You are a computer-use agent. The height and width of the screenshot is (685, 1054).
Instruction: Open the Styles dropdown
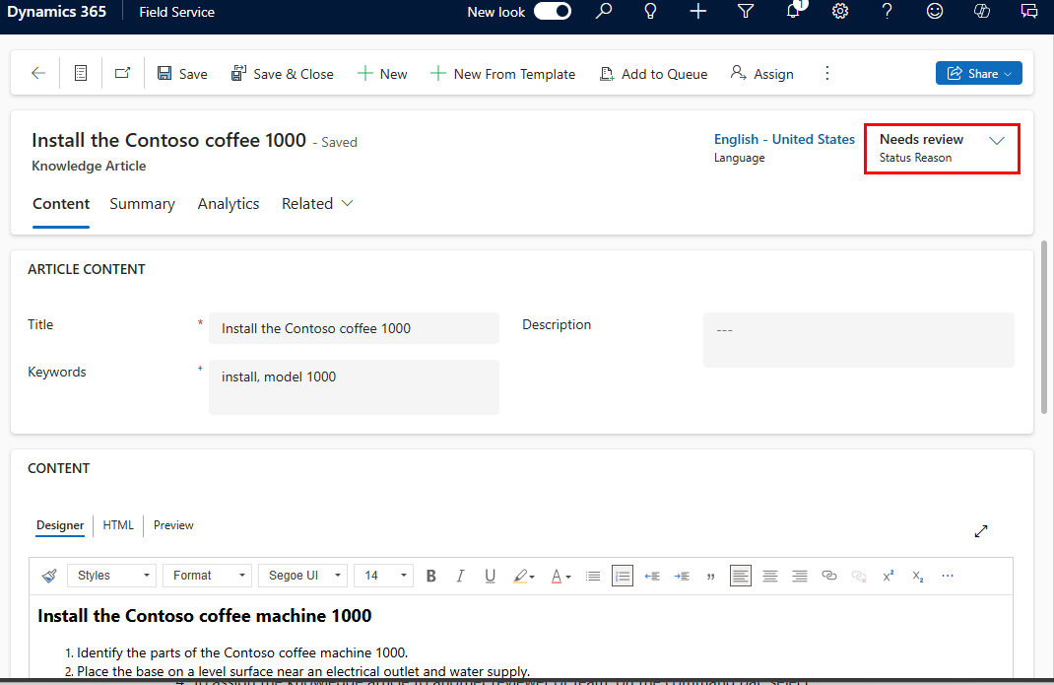tap(112, 576)
